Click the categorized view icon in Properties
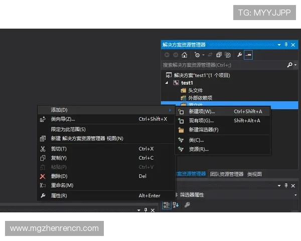 click(x=167, y=205)
